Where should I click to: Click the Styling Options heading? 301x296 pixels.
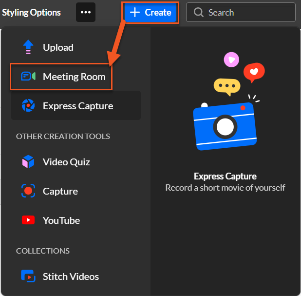pos(32,13)
